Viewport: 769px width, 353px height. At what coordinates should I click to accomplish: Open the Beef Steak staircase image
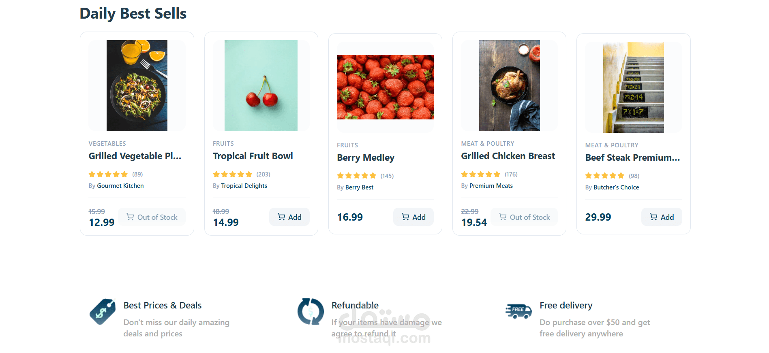pos(633,87)
